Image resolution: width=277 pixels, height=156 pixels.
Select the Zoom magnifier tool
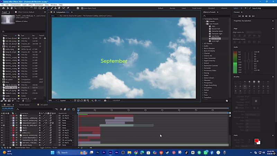pyautogui.click(x=15, y=8)
